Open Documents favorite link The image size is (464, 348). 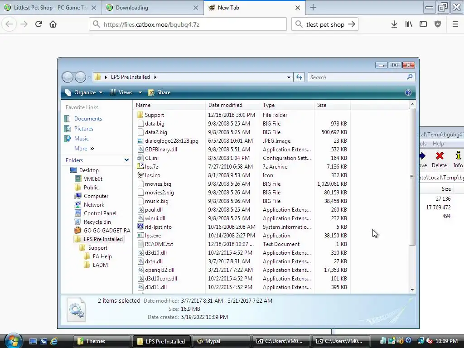88,118
